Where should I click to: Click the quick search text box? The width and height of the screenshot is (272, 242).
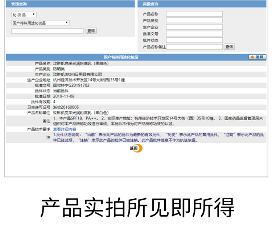48,31
